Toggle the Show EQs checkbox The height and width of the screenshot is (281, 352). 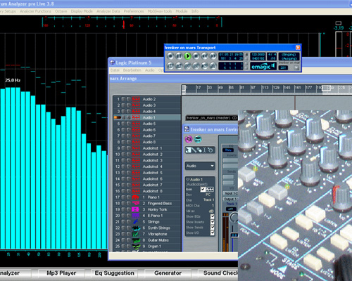point(213,216)
